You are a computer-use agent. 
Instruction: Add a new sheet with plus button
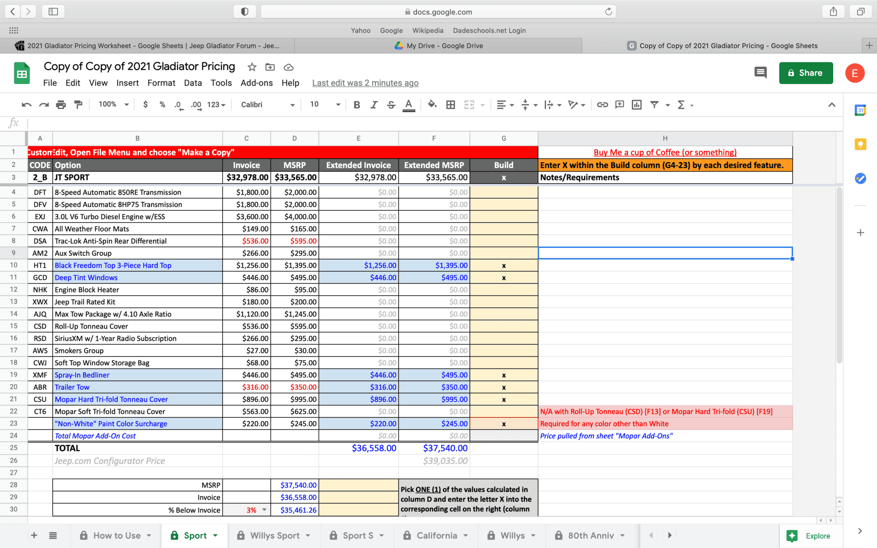[34, 535]
